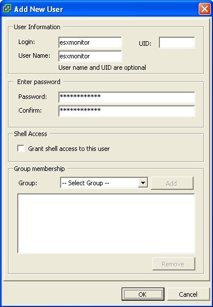Click the Remove button

[174, 264]
